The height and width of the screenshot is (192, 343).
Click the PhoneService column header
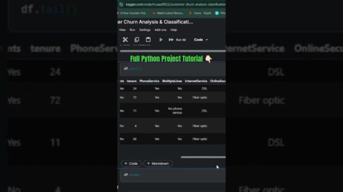pyautogui.click(x=149, y=81)
